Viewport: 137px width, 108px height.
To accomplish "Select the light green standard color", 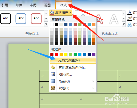I will 70,55.
